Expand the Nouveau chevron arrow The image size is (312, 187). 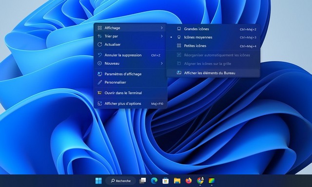pos(161,63)
